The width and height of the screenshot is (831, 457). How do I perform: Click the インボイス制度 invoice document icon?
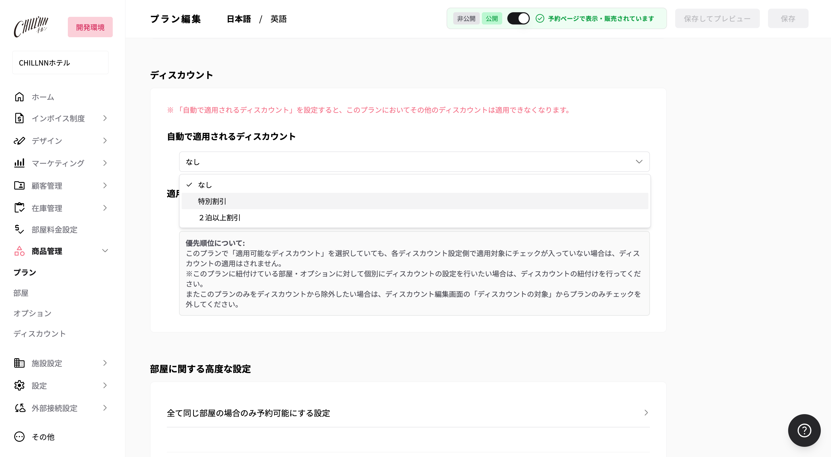(x=19, y=118)
